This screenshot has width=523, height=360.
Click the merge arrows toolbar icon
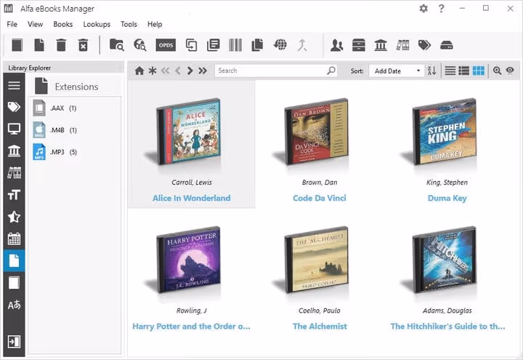point(302,45)
